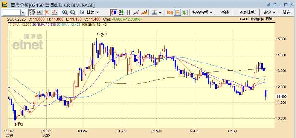
Task: Switch to candlestick chart type
Action: click(113, 13)
